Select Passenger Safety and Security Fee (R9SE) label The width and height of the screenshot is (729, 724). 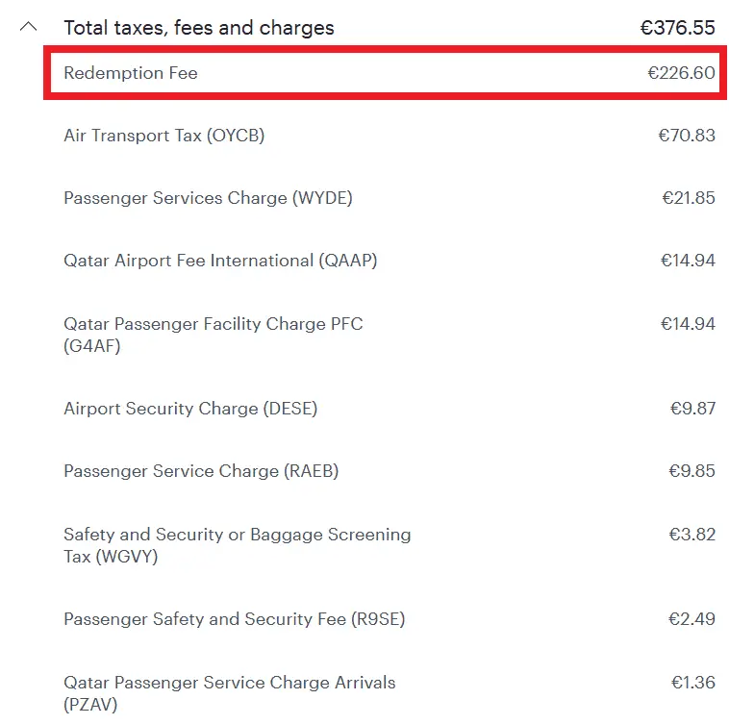point(234,619)
